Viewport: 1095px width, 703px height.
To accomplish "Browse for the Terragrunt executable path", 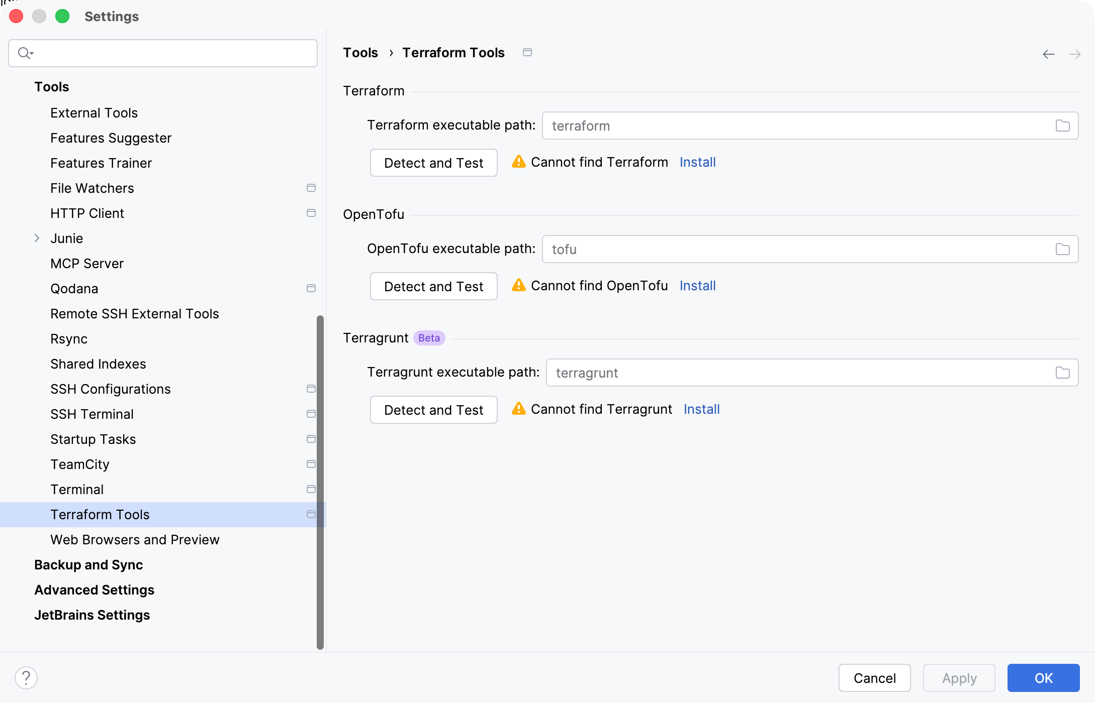I will click(1062, 373).
